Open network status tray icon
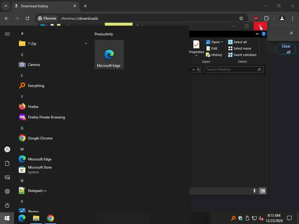The width and height of the screenshot is (299, 224). 254,218
